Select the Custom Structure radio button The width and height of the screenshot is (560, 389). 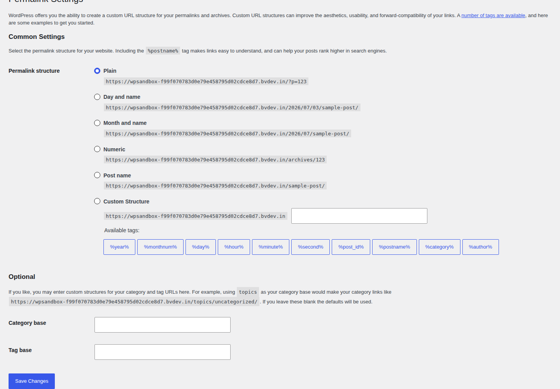tap(97, 201)
